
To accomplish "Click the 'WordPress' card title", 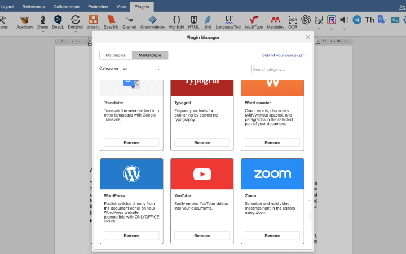I will coord(114,196).
